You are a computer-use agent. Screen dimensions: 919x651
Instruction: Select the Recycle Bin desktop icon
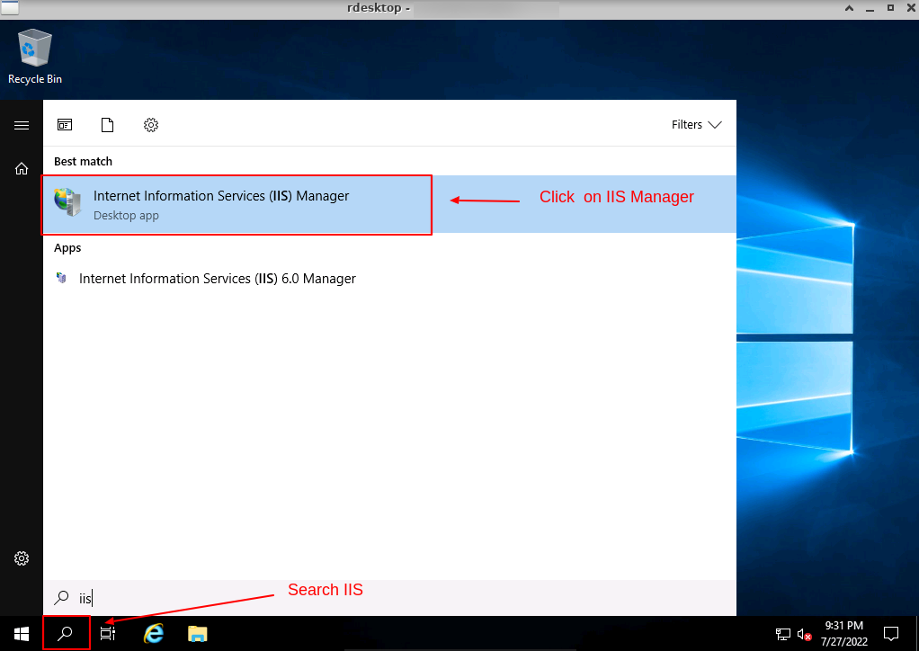click(35, 57)
